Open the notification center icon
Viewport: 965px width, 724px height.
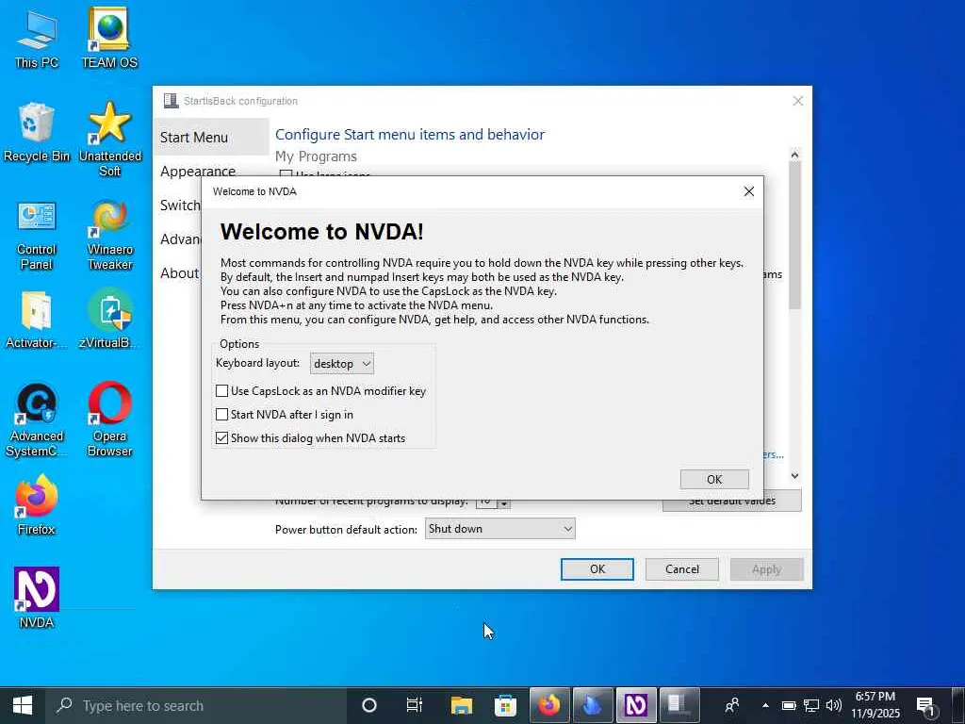pos(925,705)
